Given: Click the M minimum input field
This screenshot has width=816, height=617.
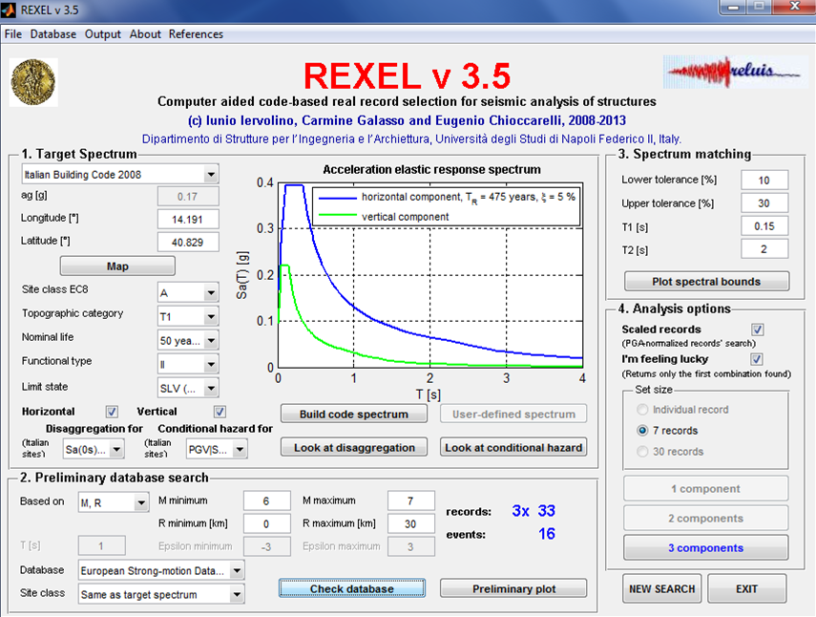Looking at the screenshot, I should coord(266,500).
